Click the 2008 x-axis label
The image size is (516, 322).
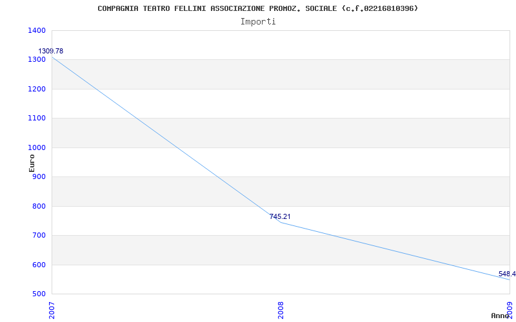pyautogui.click(x=281, y=311)
